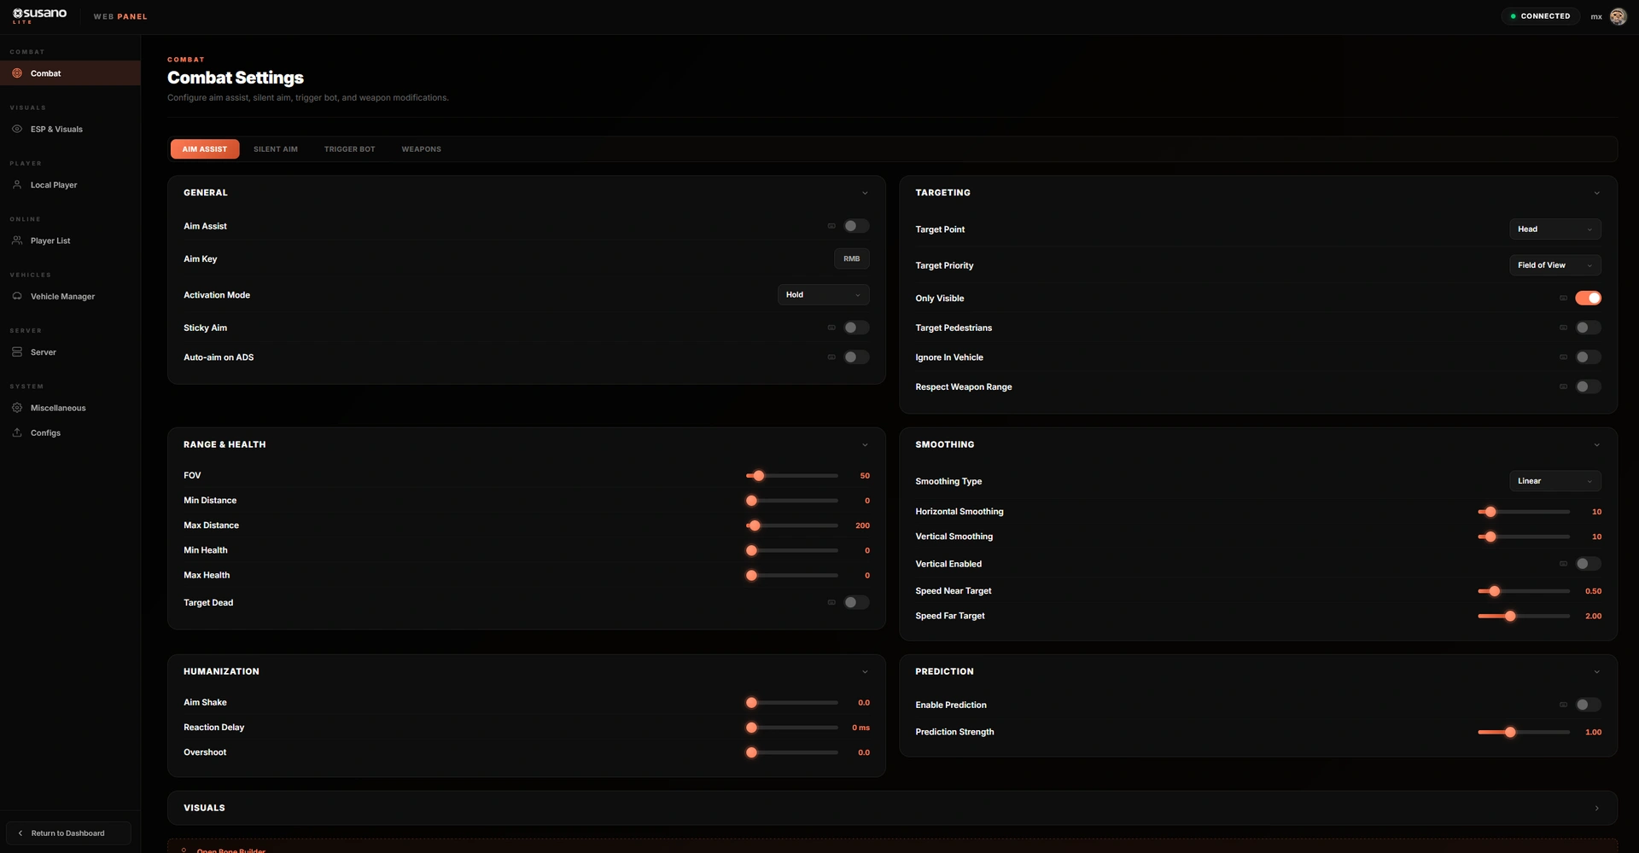Click the Configs upload icon

click(x=17, y=432)
